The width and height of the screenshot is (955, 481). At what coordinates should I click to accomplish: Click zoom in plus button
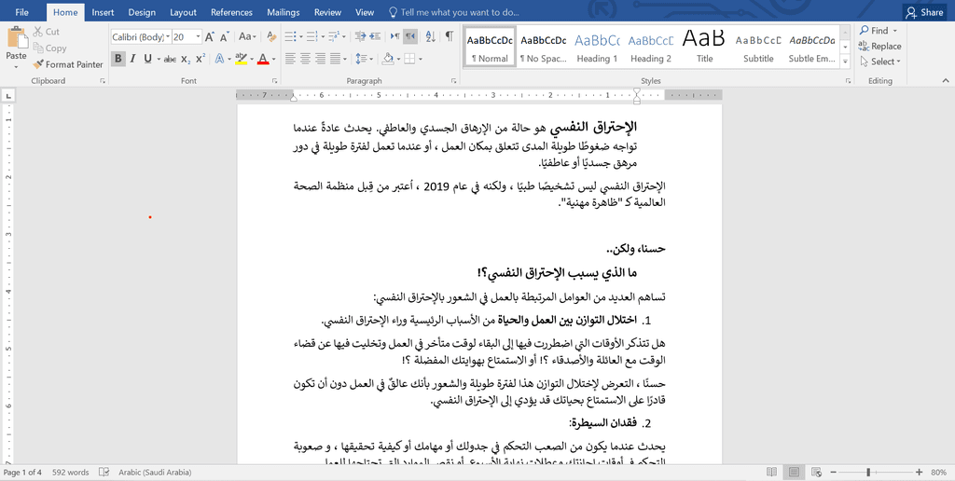click(919, 472)
